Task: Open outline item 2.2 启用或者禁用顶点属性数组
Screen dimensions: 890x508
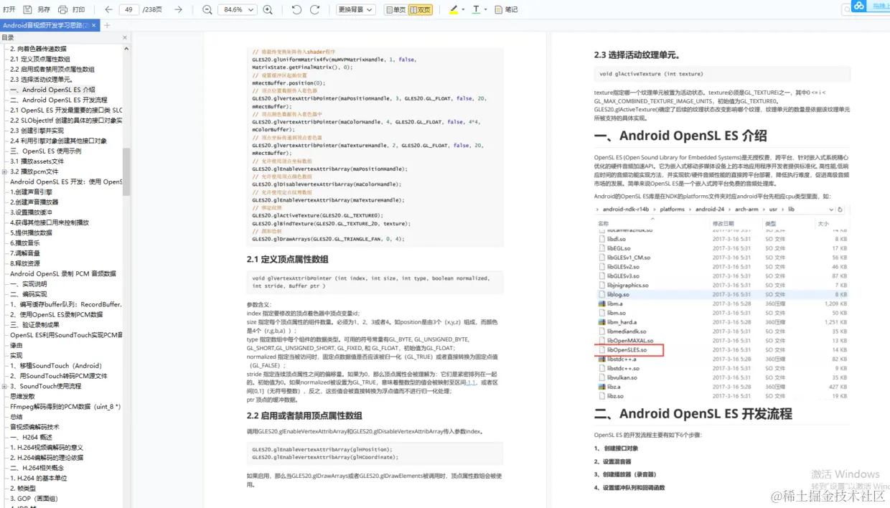Action: click(x=52, y=70)
